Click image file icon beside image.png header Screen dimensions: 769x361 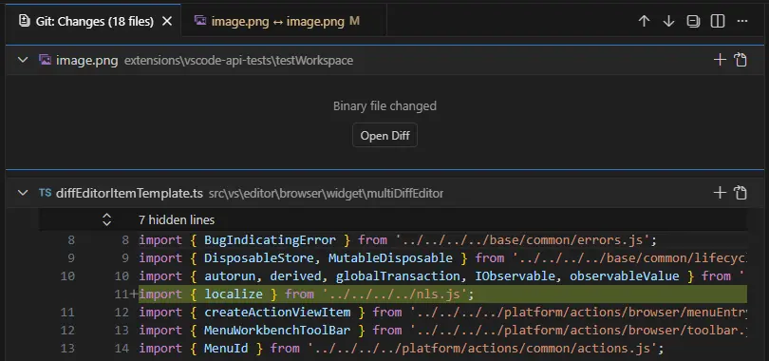(x=46, y=60)
